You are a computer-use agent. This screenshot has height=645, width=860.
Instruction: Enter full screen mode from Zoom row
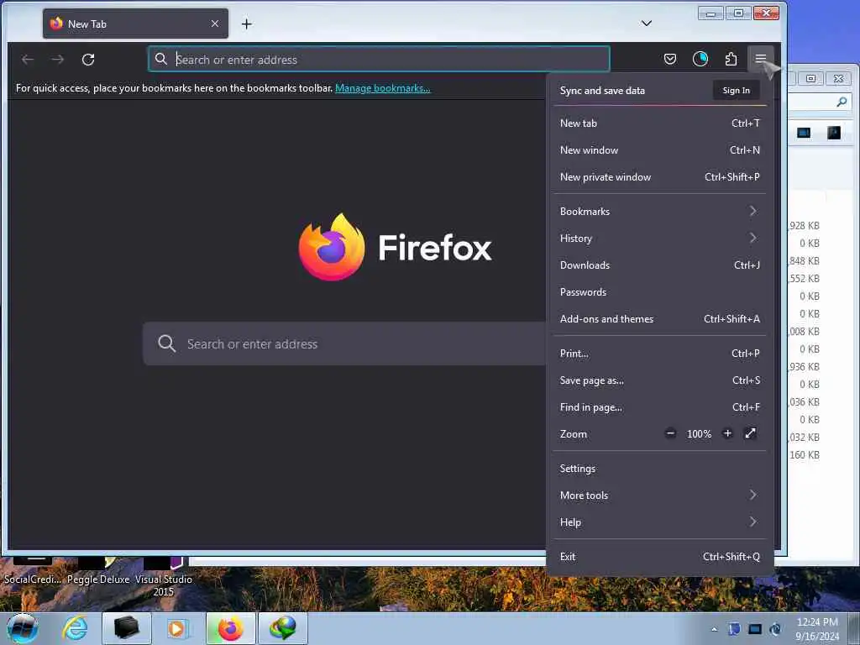tap(750, 433)
